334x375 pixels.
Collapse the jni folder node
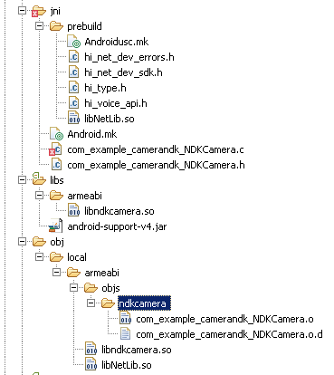click(22, 11)
